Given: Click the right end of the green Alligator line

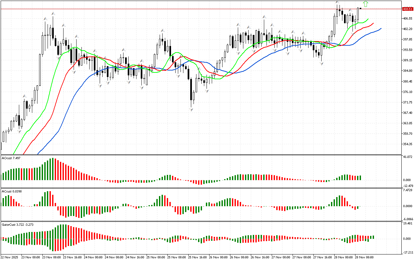Looking at the screenshot, I should [x=368, y=19].
